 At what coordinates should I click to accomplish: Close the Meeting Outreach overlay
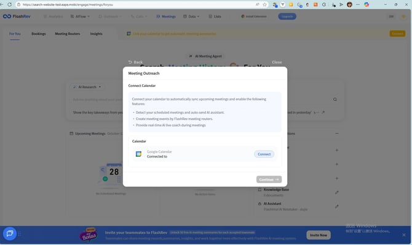tap(277, 62)
